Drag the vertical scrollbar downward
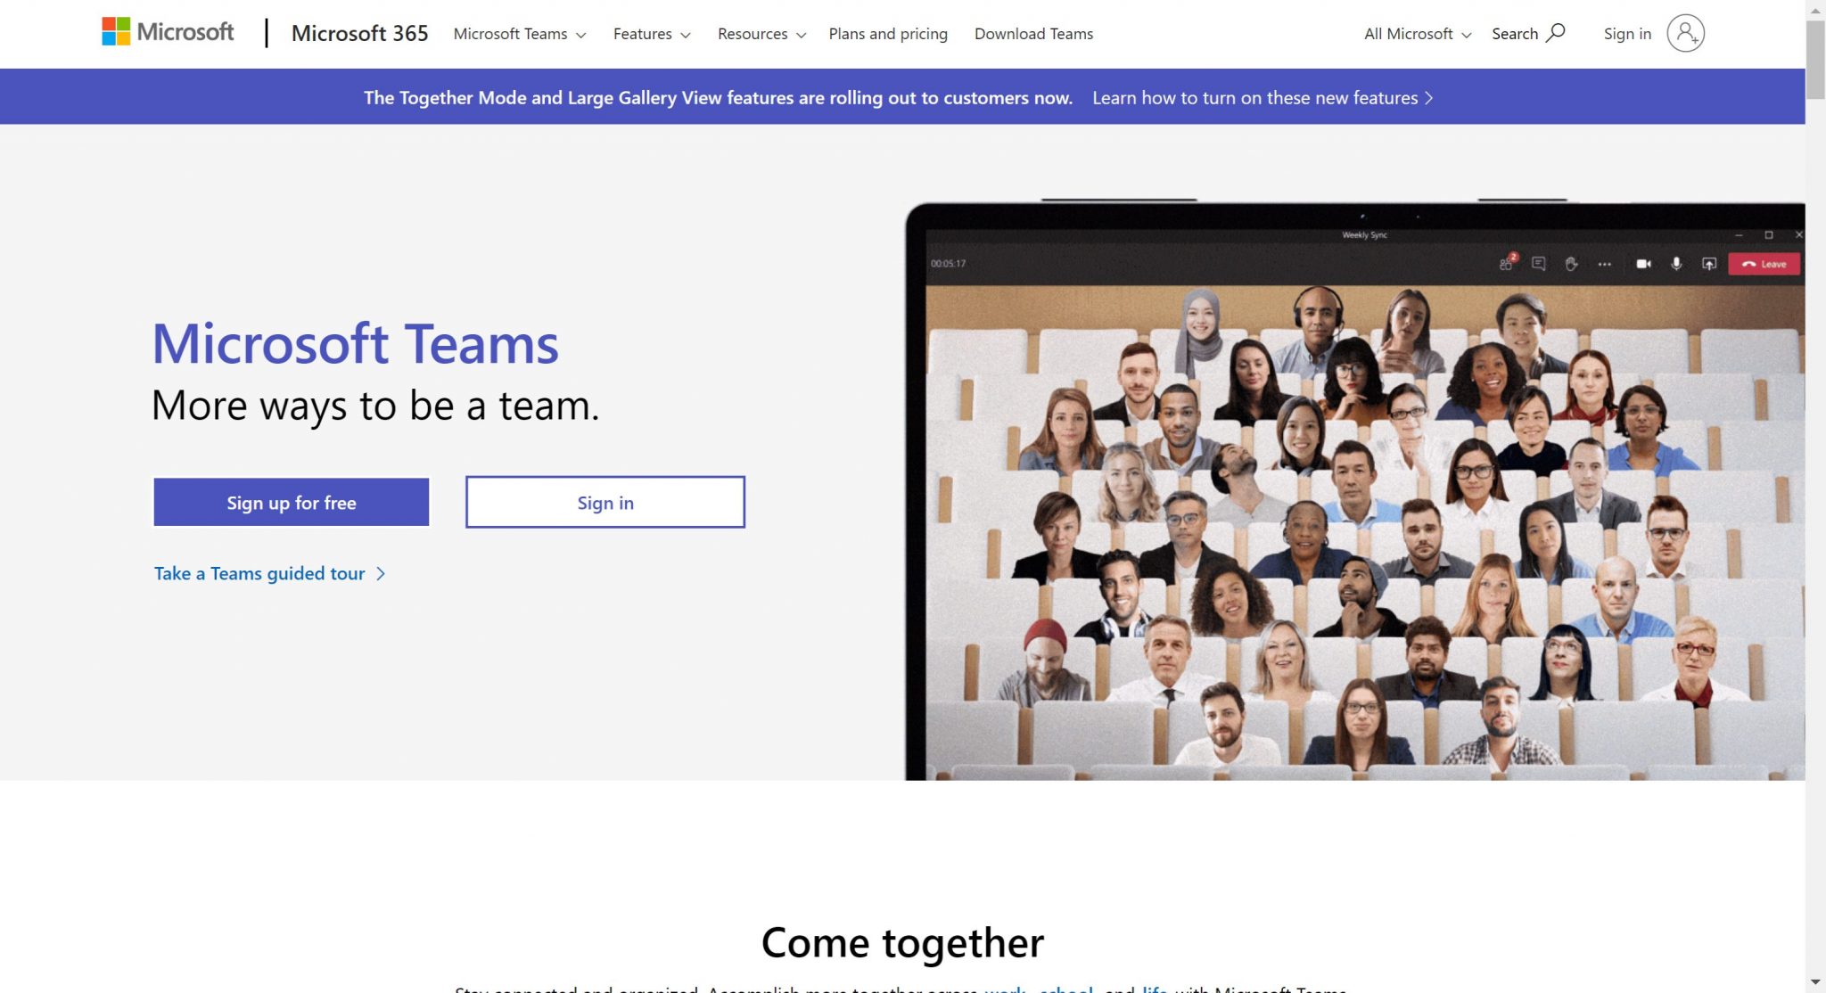Image resolution: width=1826 pixels, height=993 pixels. click(1817, 67)
